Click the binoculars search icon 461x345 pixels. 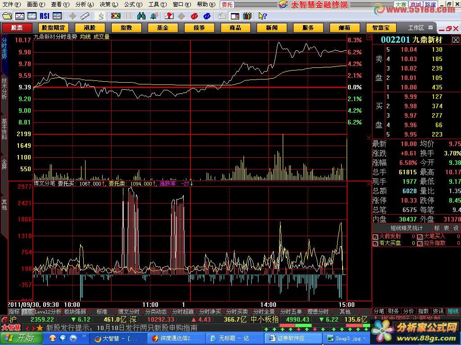pos(141,16)
